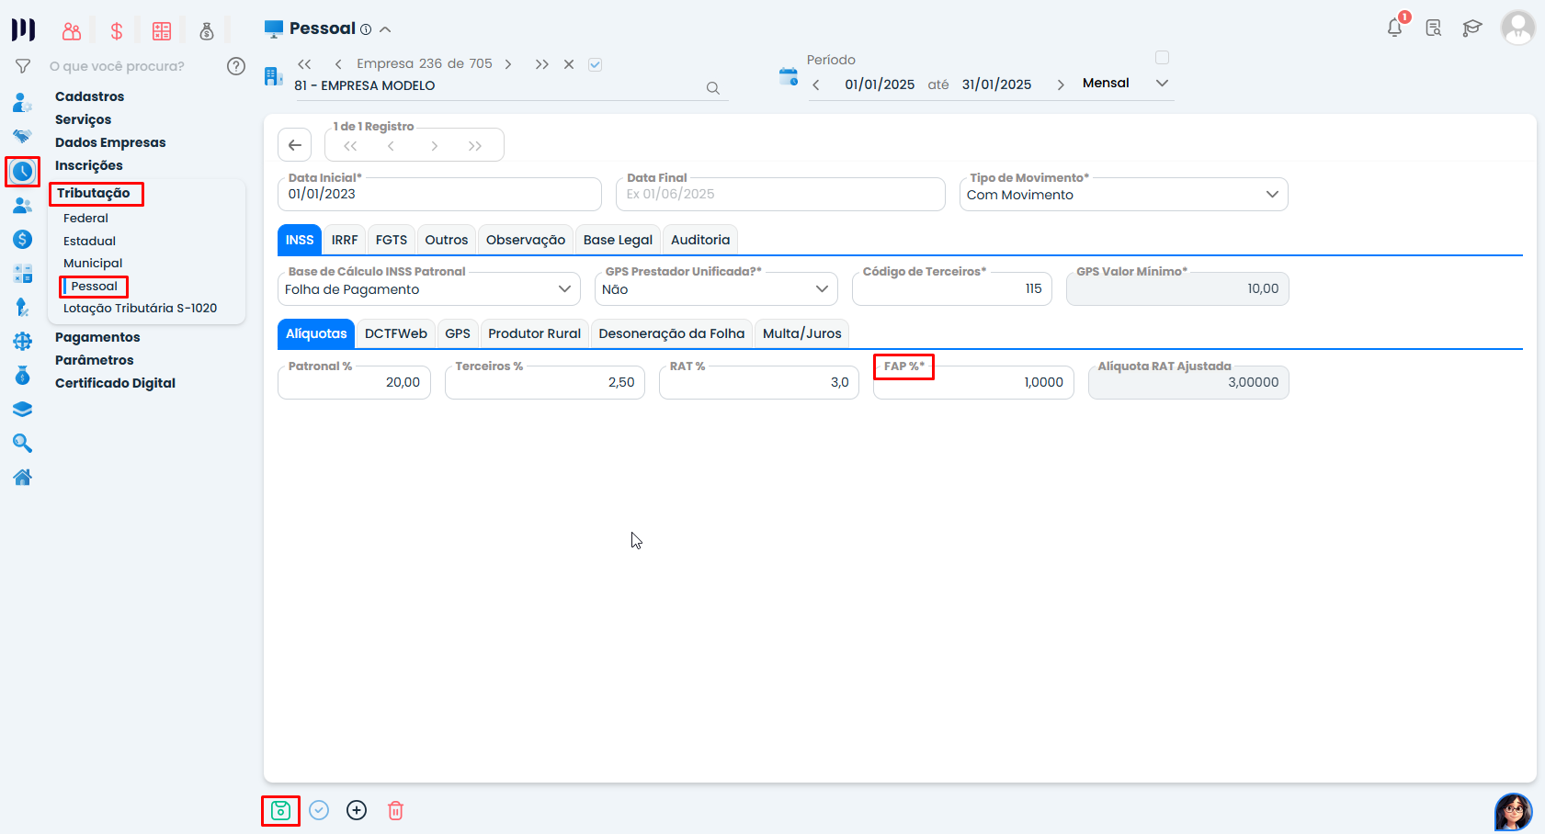1545x834 pixels.
Task: Open the notifications bell icon
Action: pos(1394,28)
